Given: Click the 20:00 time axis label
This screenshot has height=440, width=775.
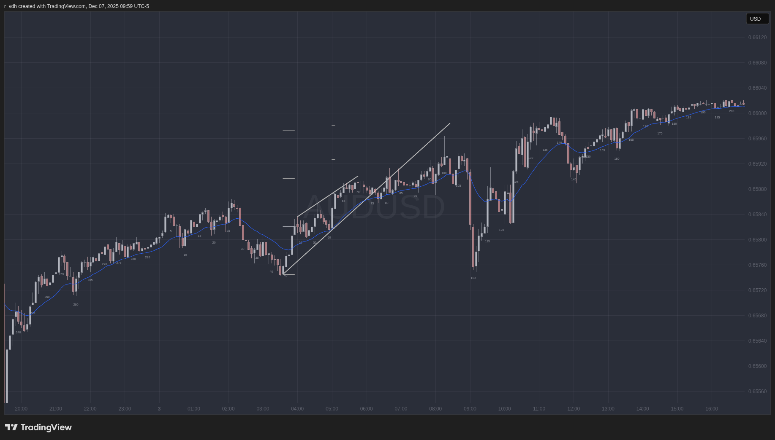Looking at the screenshot, I should pos(21,409).
